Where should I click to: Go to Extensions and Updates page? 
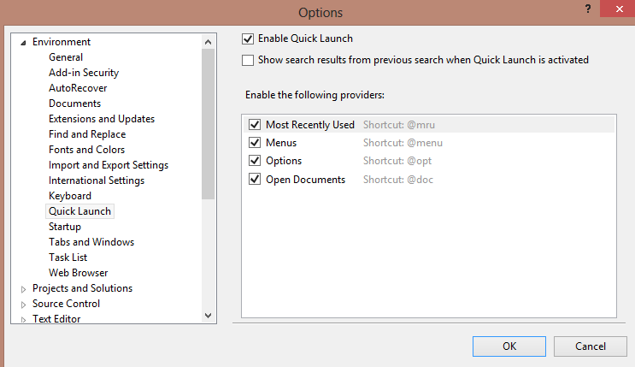coord(102,119)
